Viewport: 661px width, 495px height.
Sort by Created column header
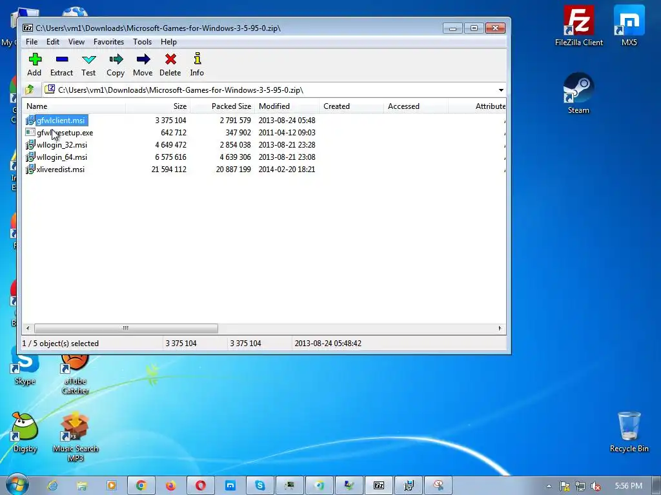click(x=351, y=106)
